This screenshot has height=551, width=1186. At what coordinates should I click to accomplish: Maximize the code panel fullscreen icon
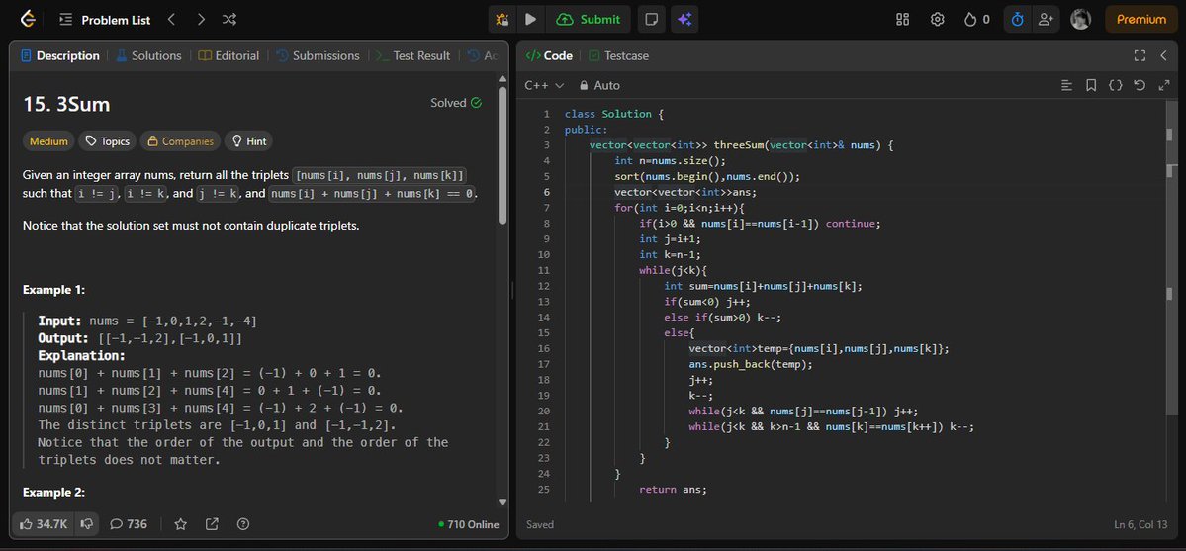(1140, 56)
